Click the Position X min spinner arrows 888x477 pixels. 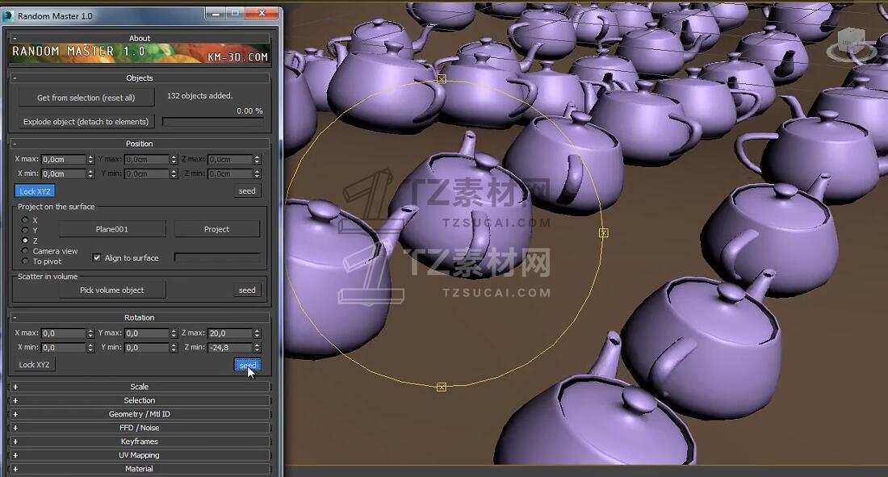tap(90, 174)
